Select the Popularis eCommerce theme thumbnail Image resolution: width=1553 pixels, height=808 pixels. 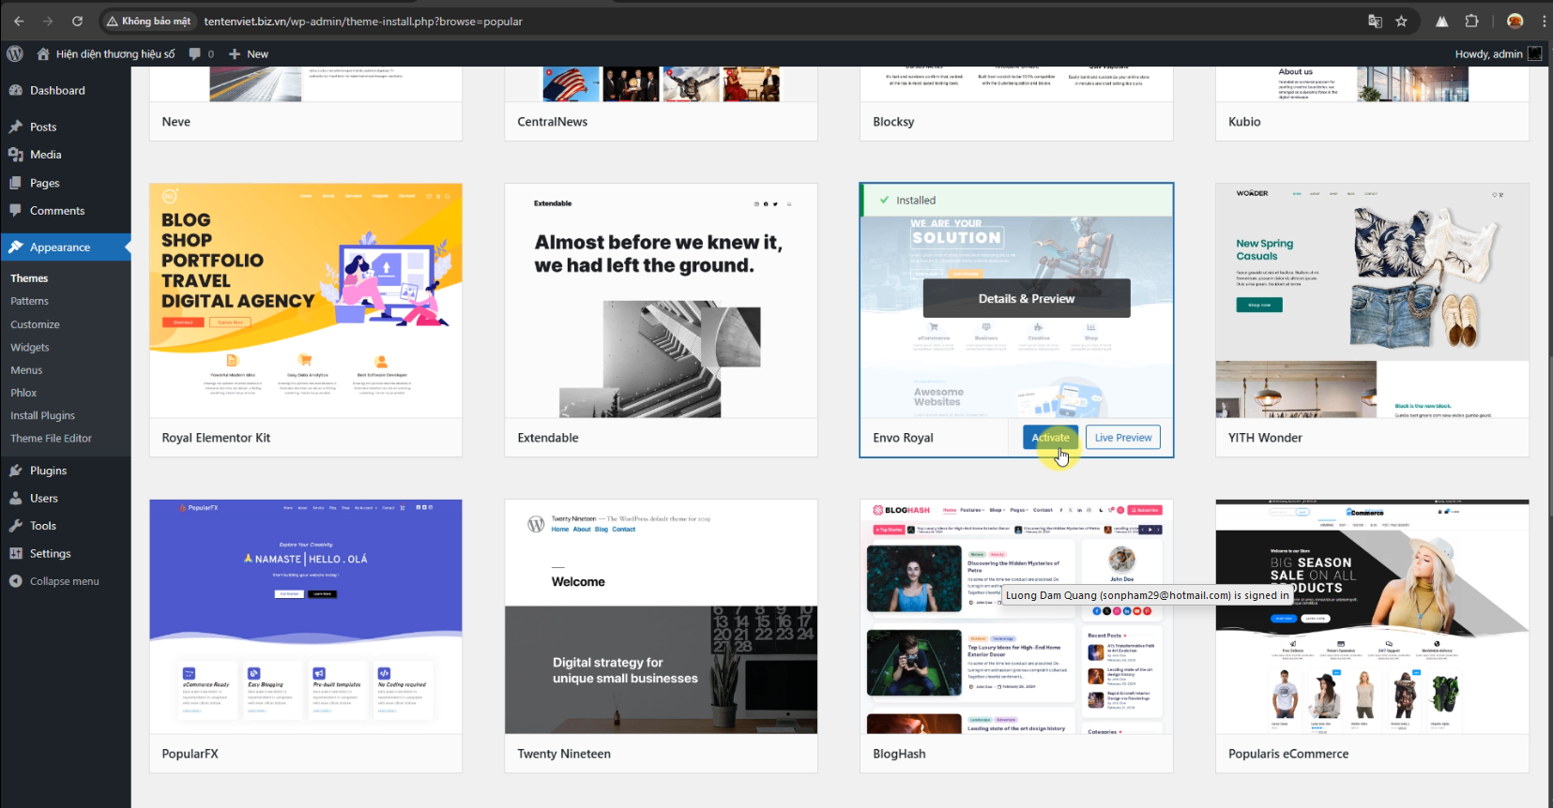[1372, 617]
